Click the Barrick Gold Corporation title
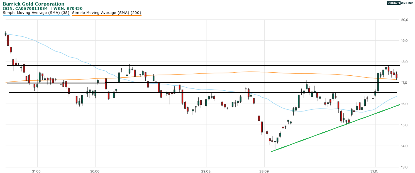 (x=33, y=4)
